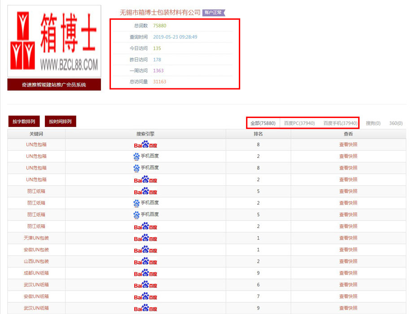Click the 山西UN包装 keyword link
The width and height of the screenshot is (413, 314).
tap(36, 261)
